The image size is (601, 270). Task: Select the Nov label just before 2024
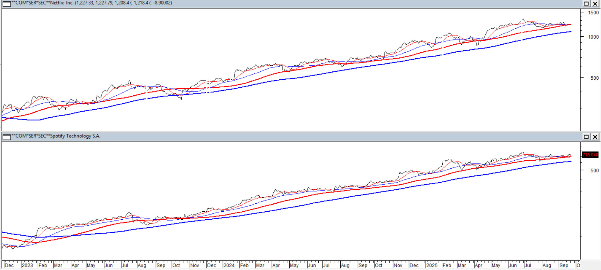(194, 265)
